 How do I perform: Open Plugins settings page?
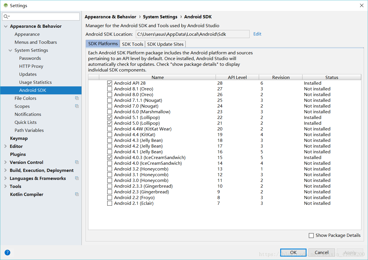tap(18, 154)
